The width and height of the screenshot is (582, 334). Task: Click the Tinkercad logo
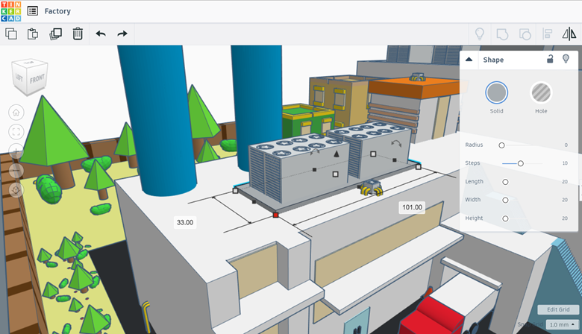coord(11,11)
